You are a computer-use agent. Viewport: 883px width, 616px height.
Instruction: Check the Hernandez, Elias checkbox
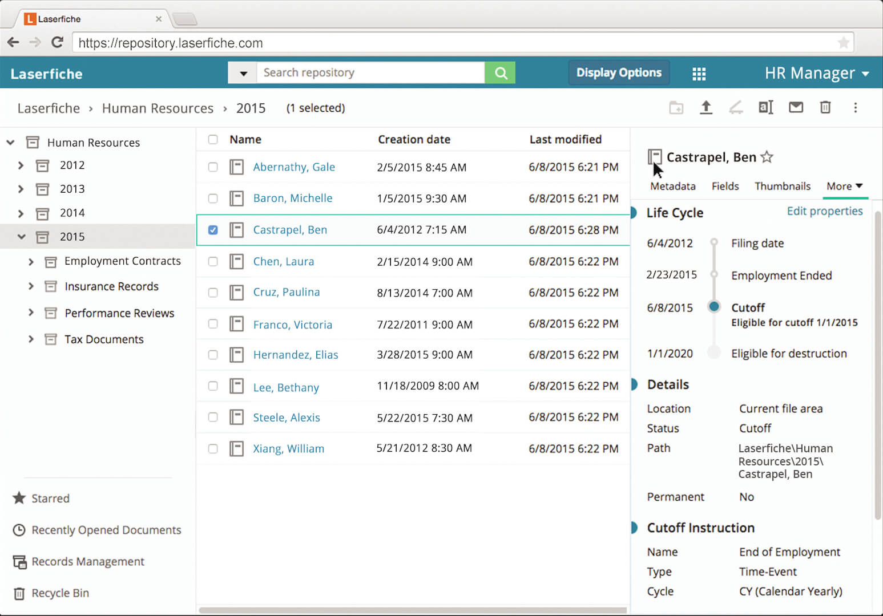pyautogui.click(x=213, y=355)
